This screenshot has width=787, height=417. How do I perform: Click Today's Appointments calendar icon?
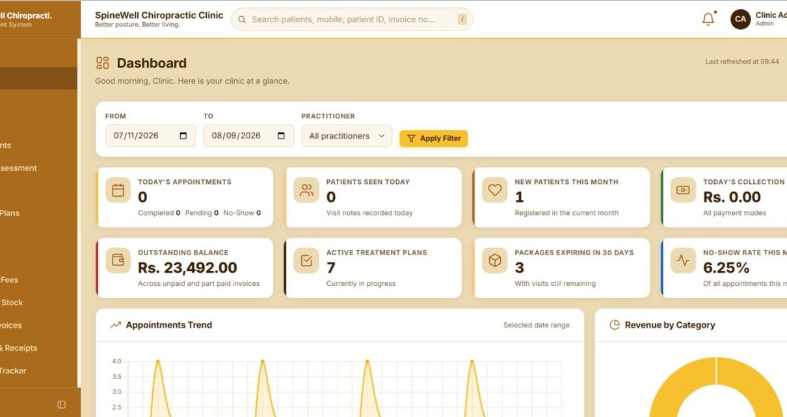coord(118,190)
